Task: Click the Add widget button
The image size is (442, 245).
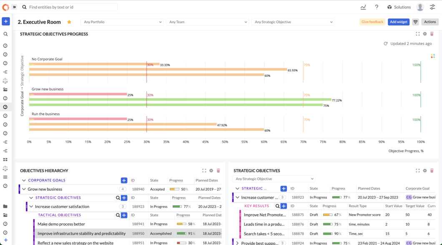Action: coord(398,22)
